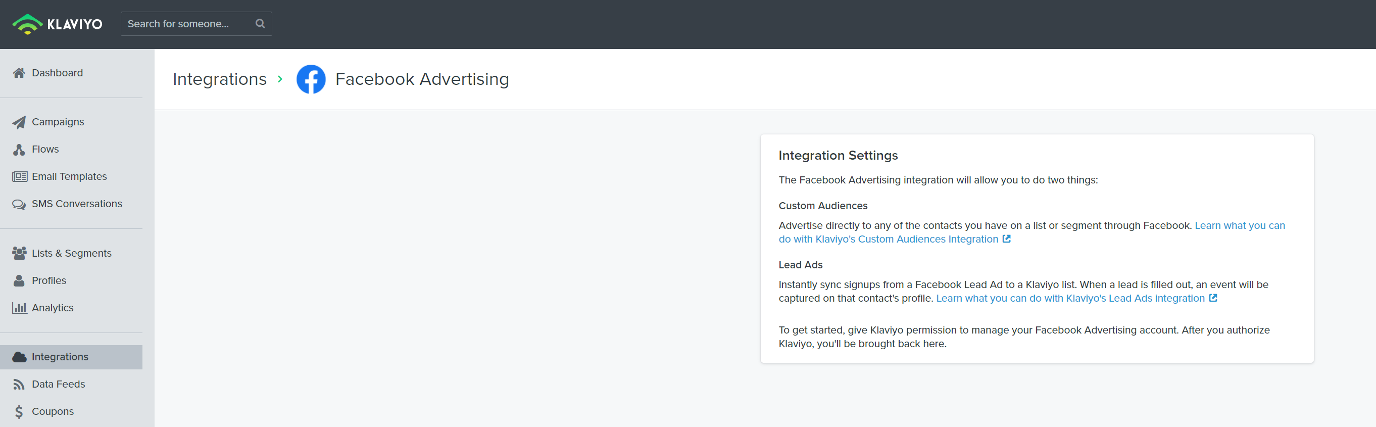This screenshot has height=427, width=1376.
Task: Click the Data Feeds RSS icon
Action: (x=19, y=384)
